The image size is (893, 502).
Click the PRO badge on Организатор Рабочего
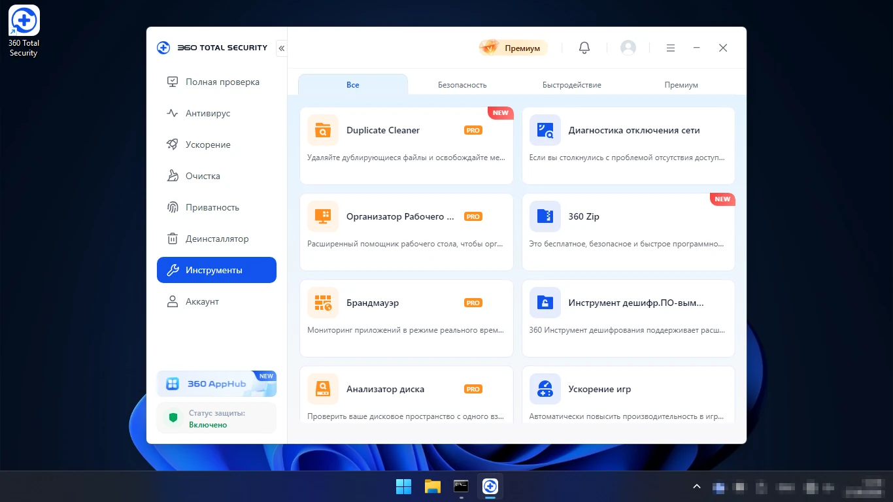(x=473, y=216)
